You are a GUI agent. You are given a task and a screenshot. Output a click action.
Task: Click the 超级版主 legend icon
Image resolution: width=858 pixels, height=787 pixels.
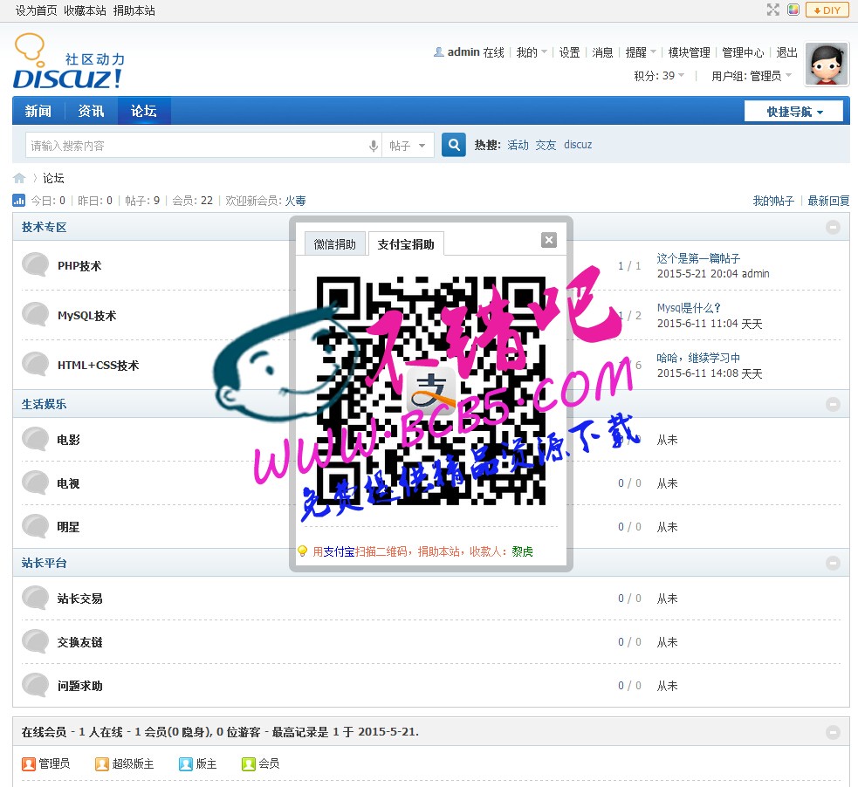coord(102,763)
